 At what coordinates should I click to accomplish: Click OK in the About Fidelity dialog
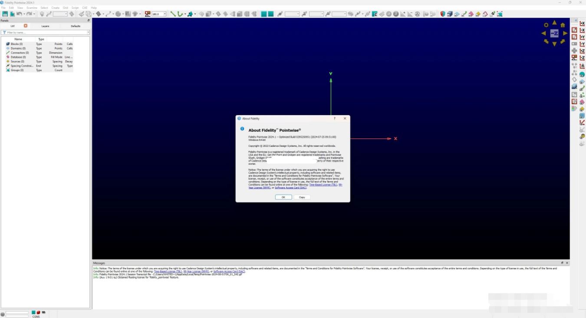(x=283, y=197)
